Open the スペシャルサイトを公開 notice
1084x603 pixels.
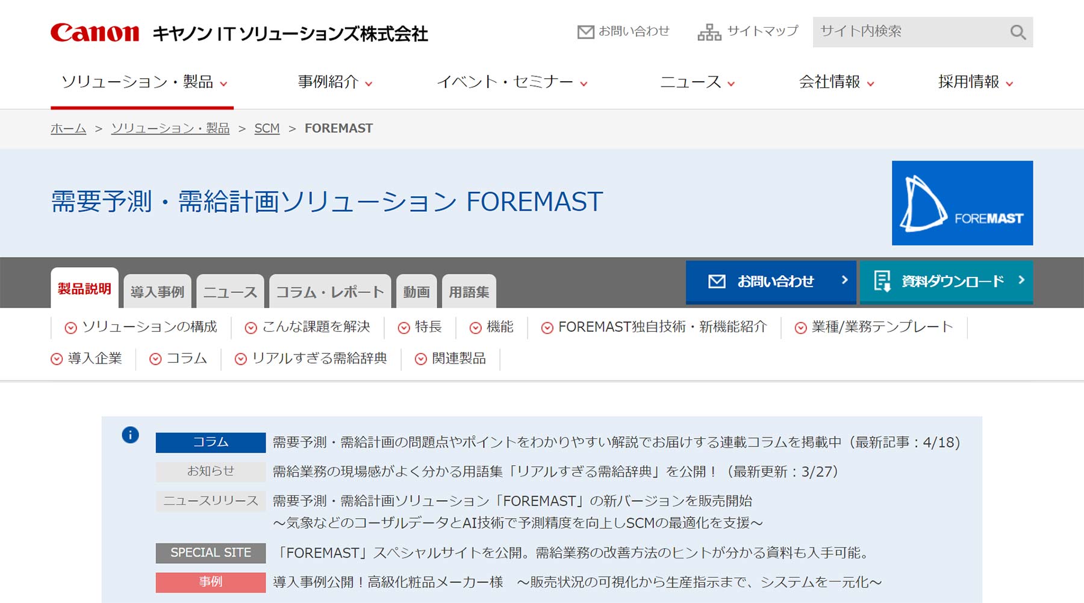pyautogui.click(x=573, y=552)
